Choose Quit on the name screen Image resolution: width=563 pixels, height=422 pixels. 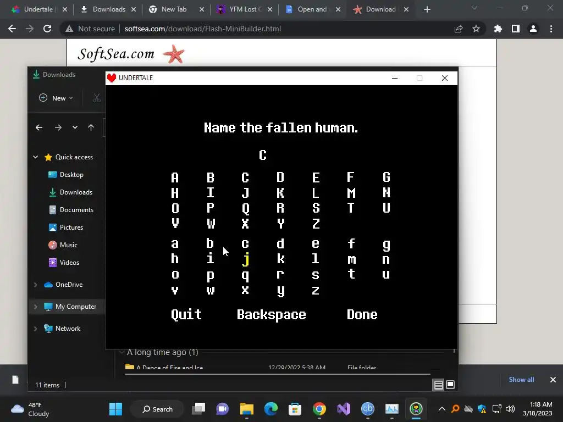point(186,315)
